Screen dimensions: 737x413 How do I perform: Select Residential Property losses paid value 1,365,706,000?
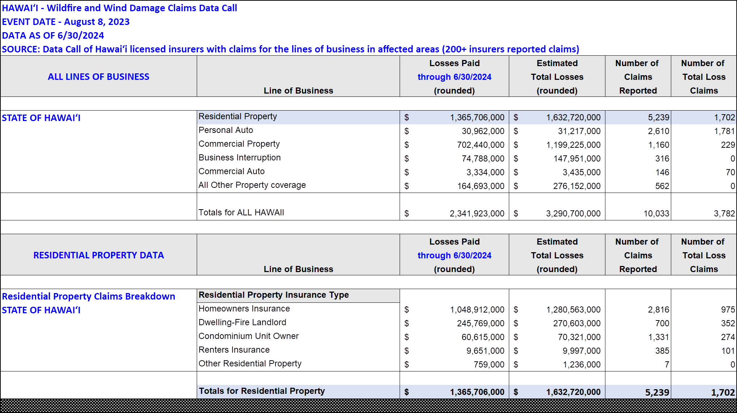(x=477, y=117)
